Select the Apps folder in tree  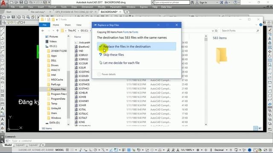54,56
